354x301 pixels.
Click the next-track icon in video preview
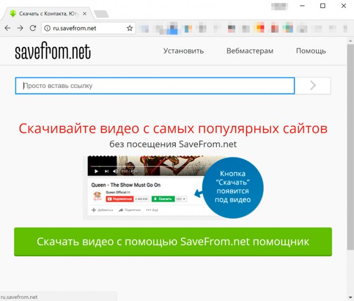pos(107,171)
